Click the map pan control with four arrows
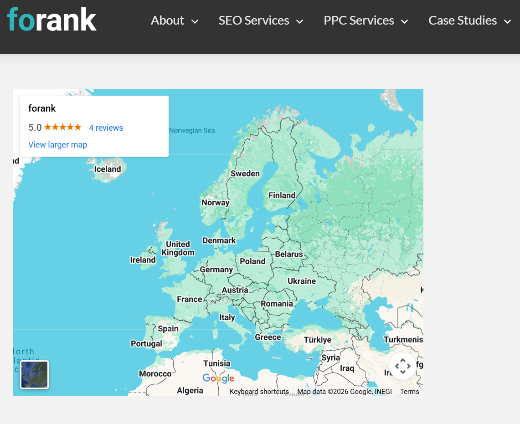The height and width of the screenshot is (424, 520). click(403, 366)
